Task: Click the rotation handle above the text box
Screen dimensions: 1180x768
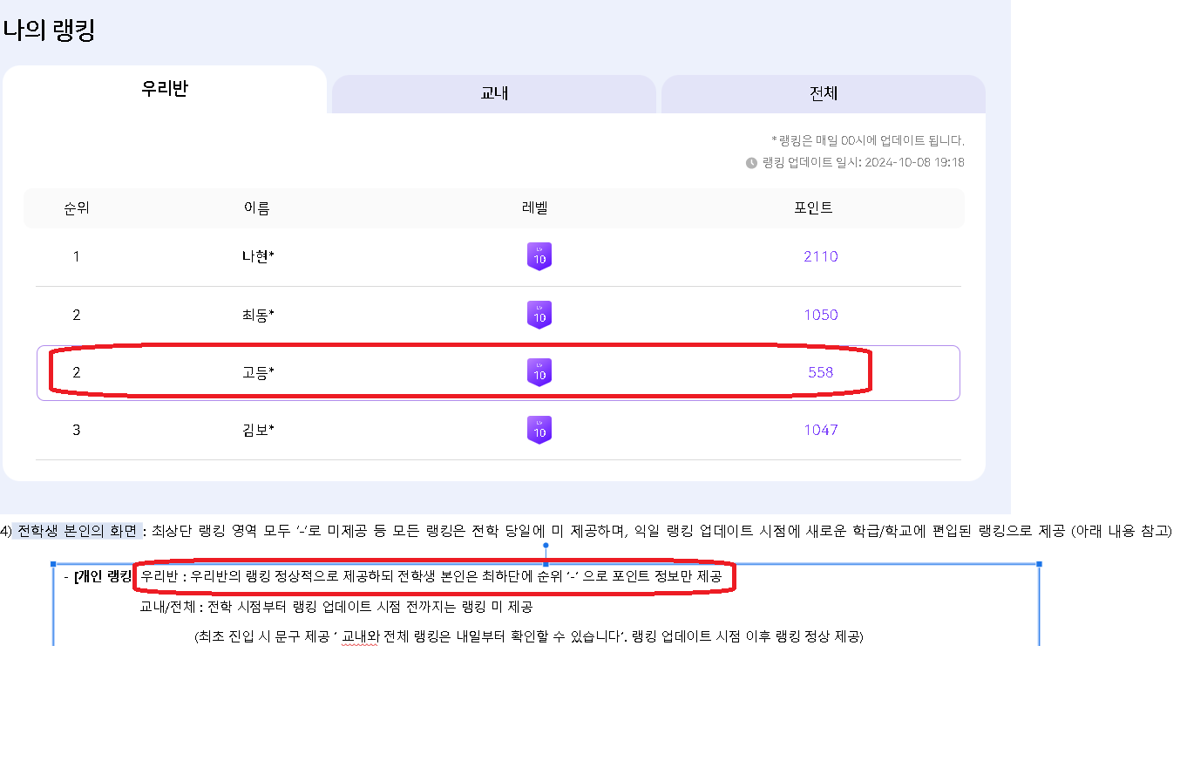Action: [546, 547]
